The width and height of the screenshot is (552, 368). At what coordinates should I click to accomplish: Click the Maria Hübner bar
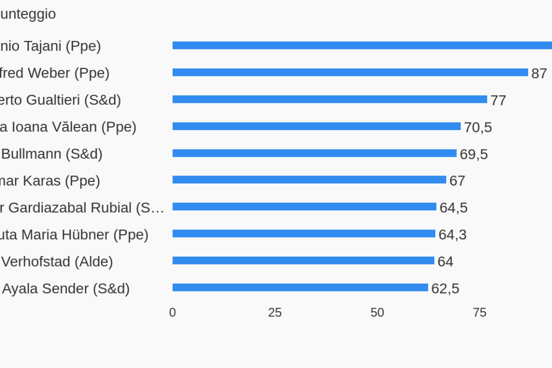pos(303,233)
